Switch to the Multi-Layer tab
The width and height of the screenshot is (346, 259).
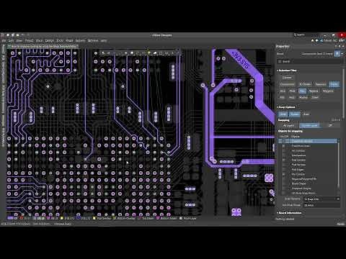(x=190, y=218)
